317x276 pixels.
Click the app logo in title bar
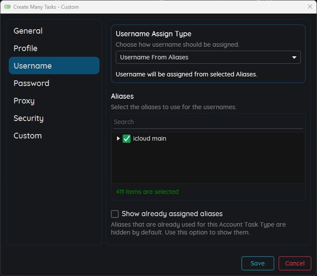(7, 7)
